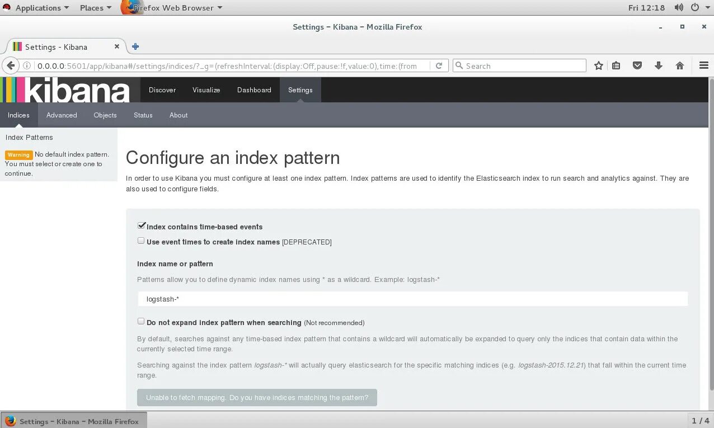
Task: Select the Indices sub-tab
Action: [18, 115]
